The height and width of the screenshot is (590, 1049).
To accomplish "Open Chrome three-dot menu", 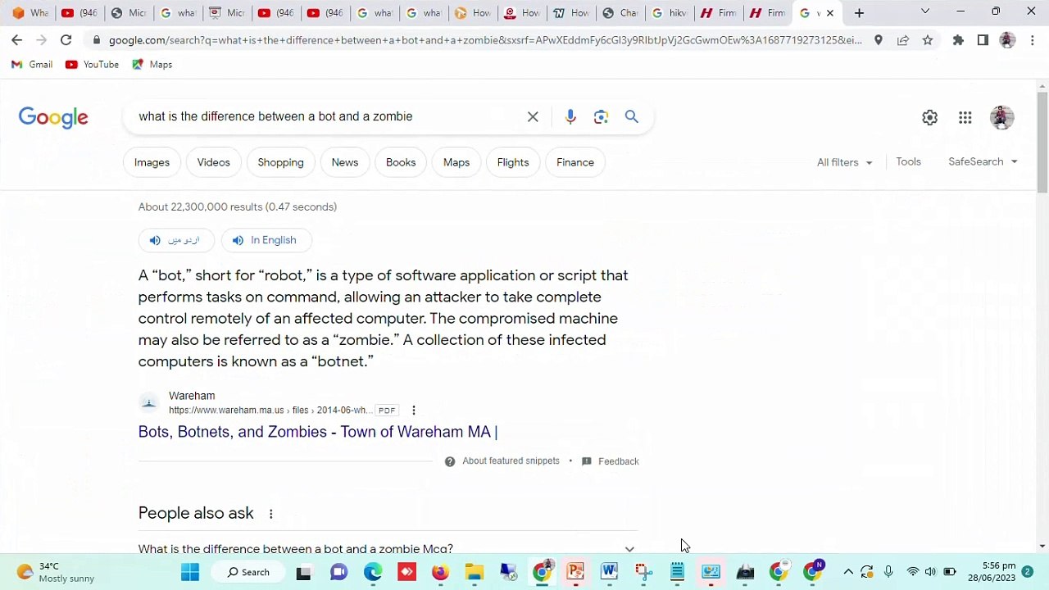I will [1033, 40].
